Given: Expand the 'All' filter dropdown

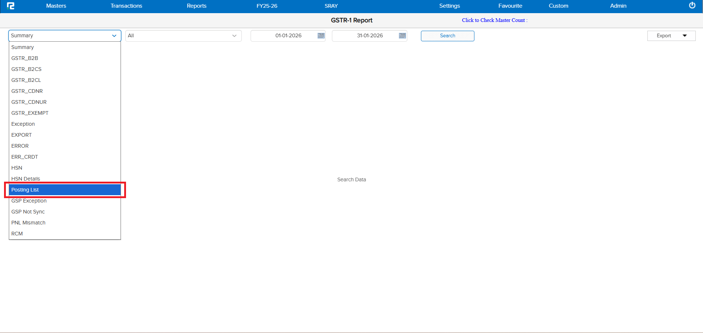Looking at the screenshot, I should (x=234, y=36).
